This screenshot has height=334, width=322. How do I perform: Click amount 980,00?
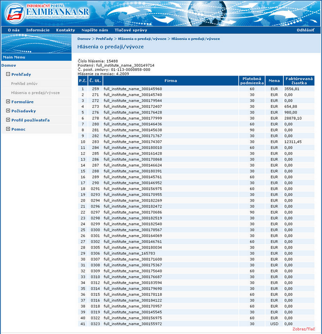pos(290,112)
